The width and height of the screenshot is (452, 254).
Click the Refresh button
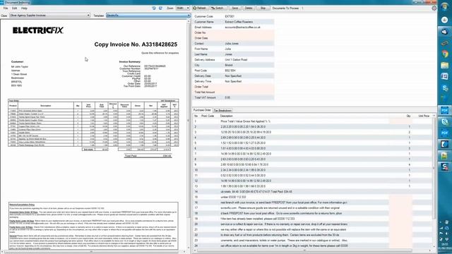[x=200, y=8]
